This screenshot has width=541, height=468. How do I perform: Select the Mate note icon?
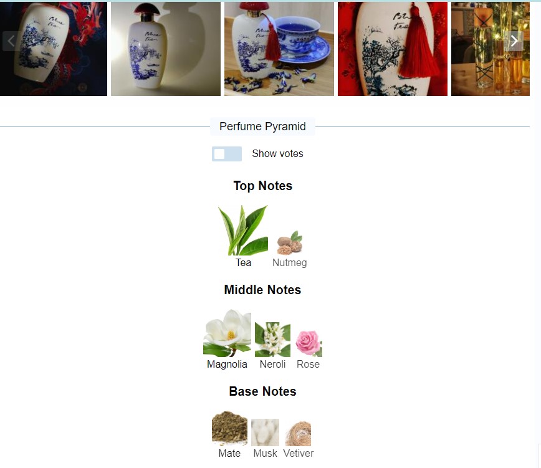point(229,428)
